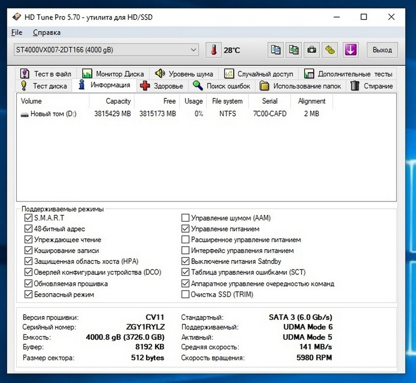Screen dimensions: 416x383
Task: Click the copy text to clipboard icon
Action: (x=276, y=50)
